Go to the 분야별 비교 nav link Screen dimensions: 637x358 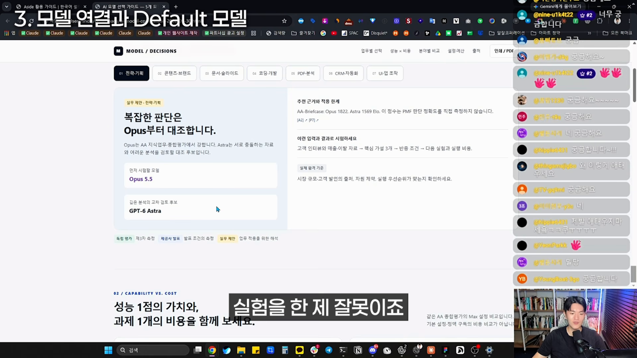coord(429,51)
